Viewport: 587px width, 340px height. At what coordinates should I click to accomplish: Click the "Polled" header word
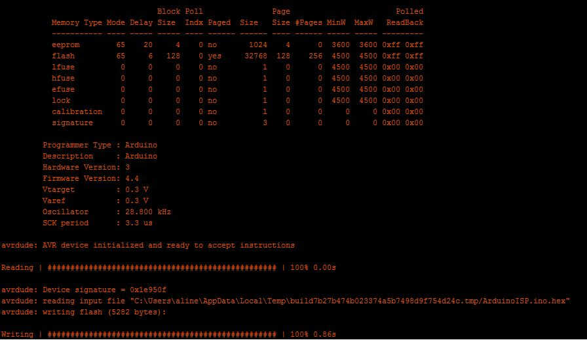(x=409, y=11)
